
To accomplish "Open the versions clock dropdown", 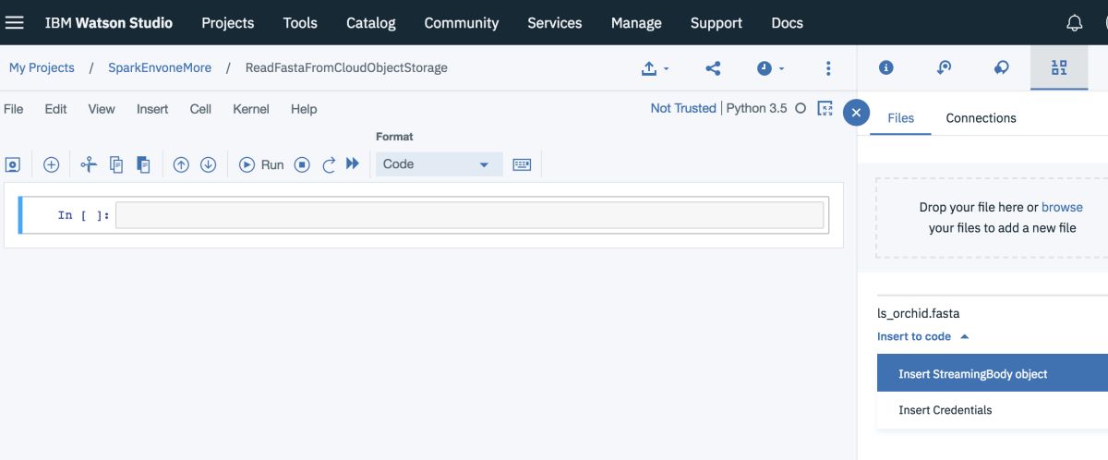I will pyautogui.click(x=770, y=68).
